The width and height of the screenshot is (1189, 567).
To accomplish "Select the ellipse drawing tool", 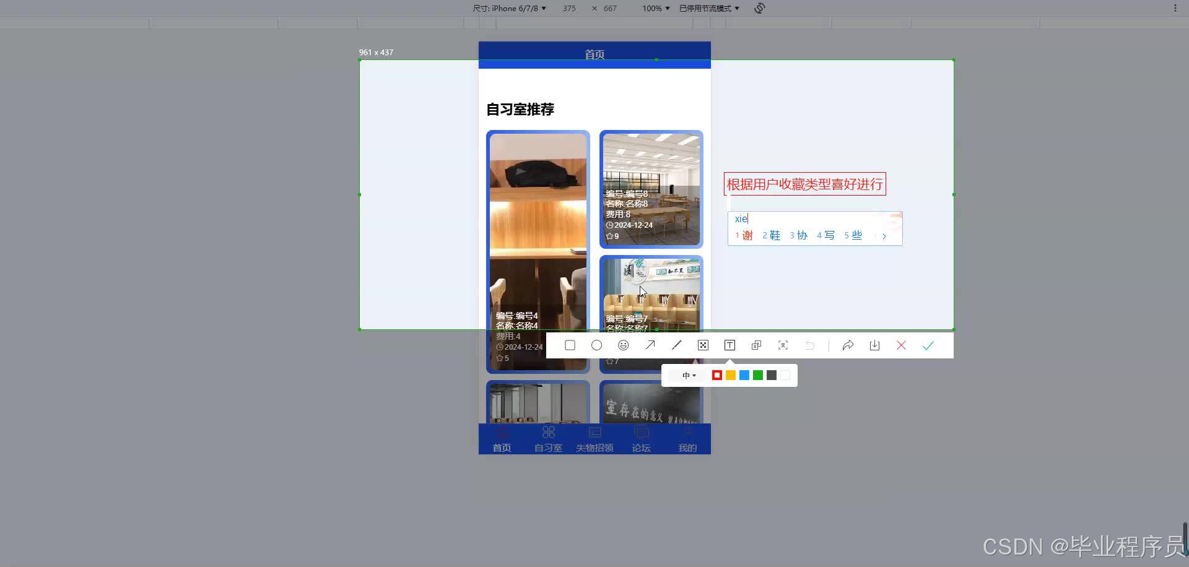I will coord(596,345).
